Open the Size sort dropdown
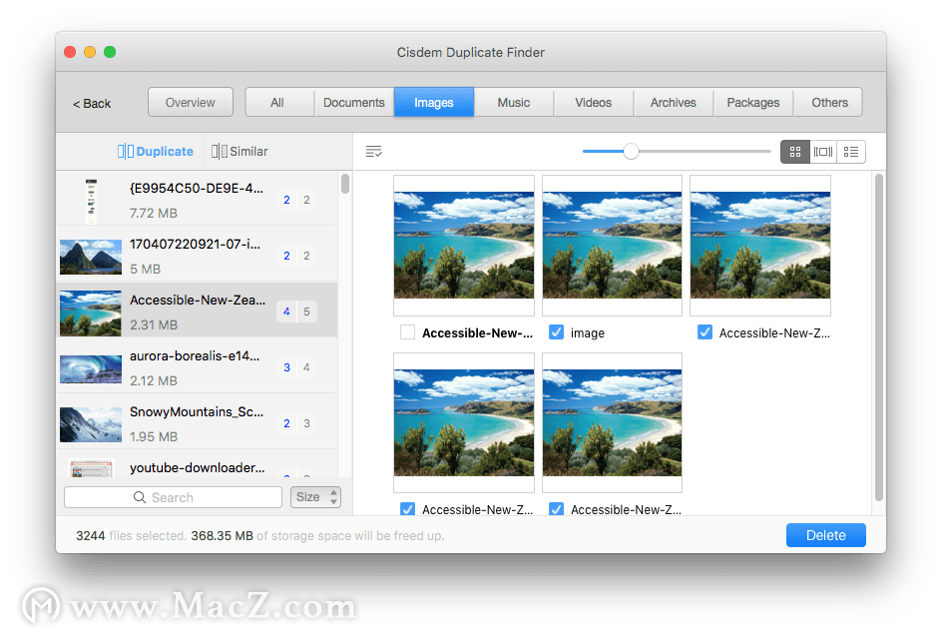The image size is (942, 633). [315, 497]
